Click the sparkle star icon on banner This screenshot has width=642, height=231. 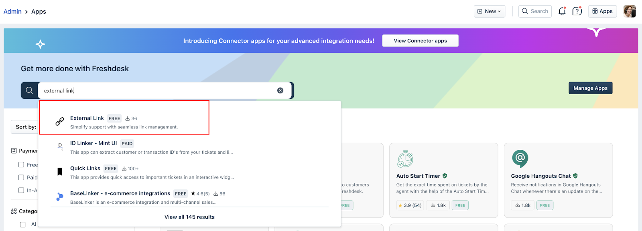pos(40,44)
